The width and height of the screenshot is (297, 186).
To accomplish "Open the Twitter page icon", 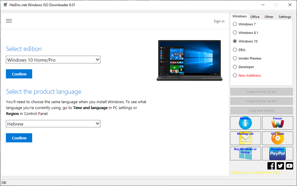I will (280, 166).
